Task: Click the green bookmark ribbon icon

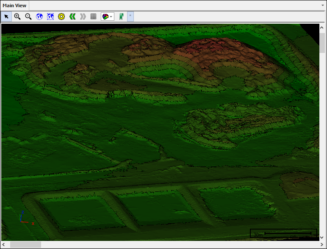Action: pyautogui.click(x=121, y=17)
